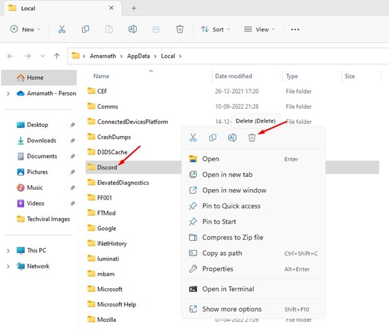Choose Open in new tab

click(x=227, y=175)
